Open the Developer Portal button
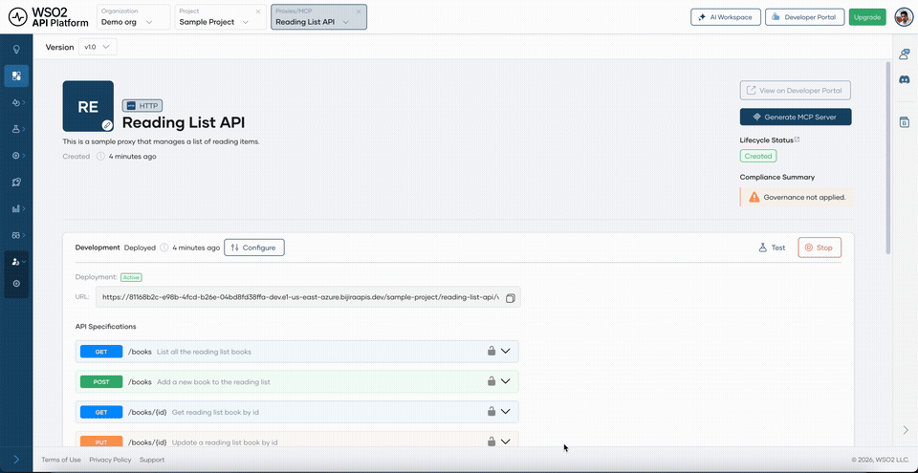 click(x=804, y=17)
